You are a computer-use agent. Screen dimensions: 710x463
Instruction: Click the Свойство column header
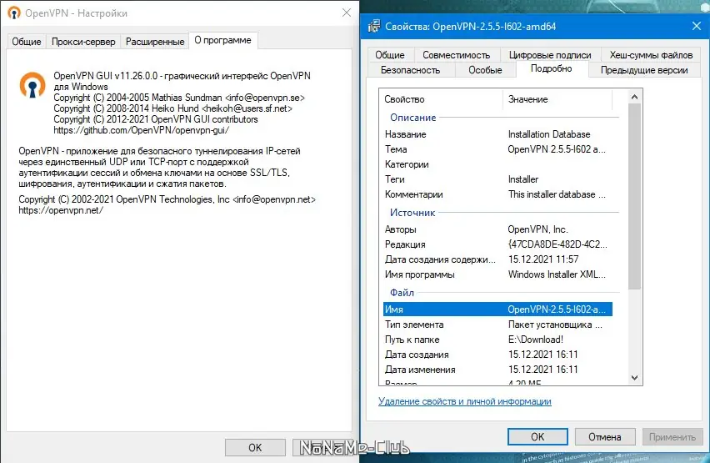[442, 99]
